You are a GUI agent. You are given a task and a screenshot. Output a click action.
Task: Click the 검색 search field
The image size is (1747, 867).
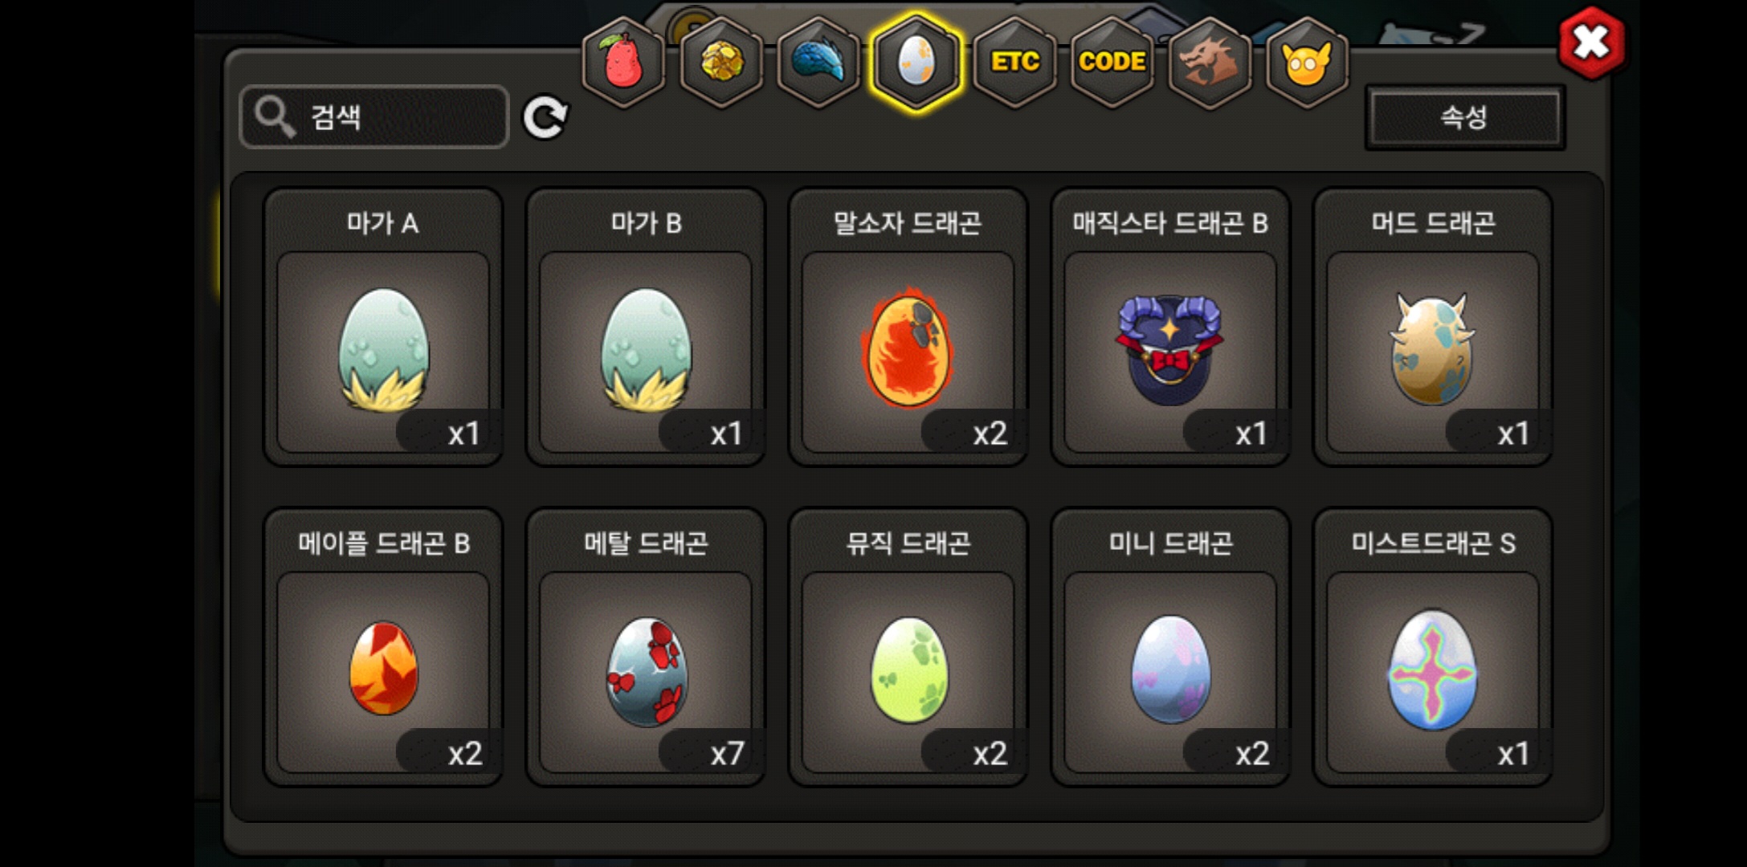coord(374,117)
